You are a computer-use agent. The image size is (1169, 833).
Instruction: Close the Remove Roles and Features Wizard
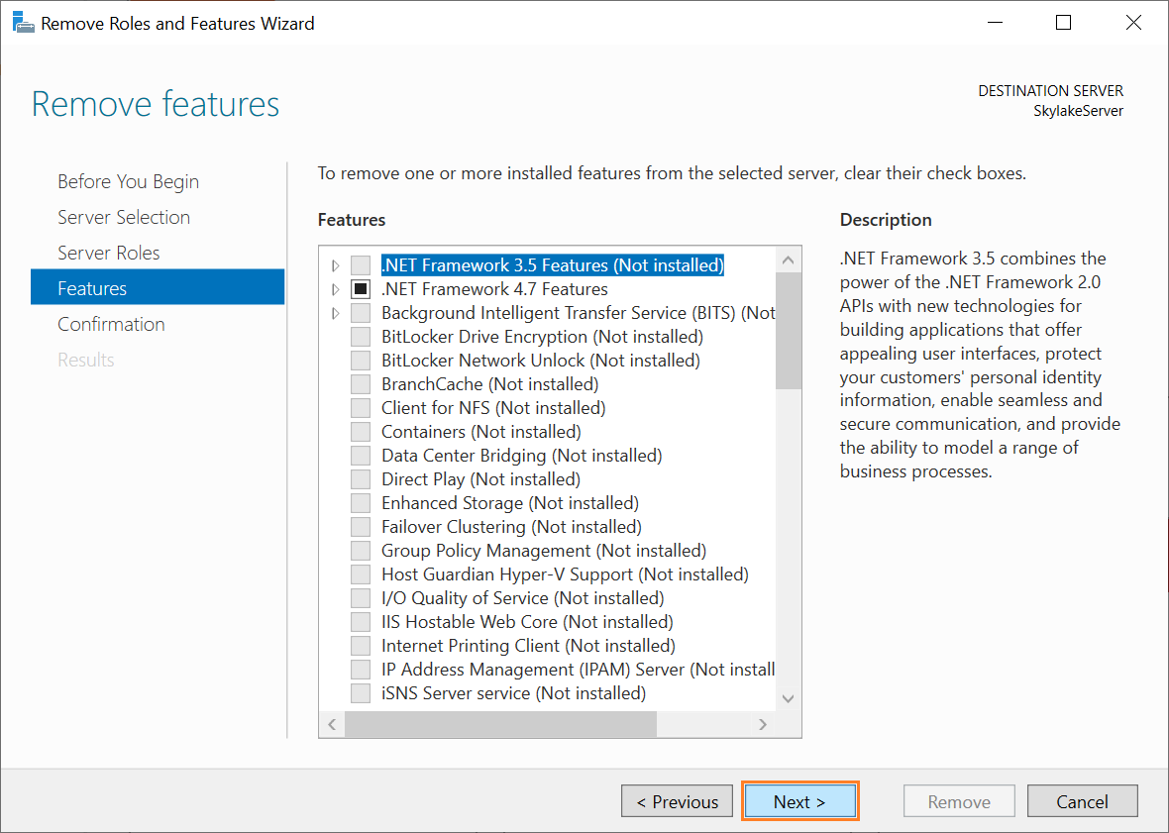click(x=1133, y=23)
